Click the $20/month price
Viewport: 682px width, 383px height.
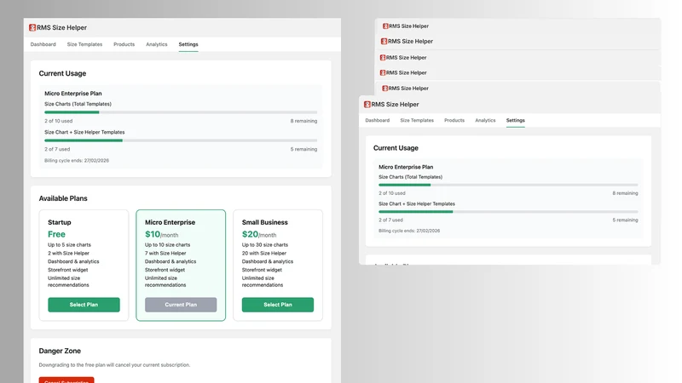coord(259,235)
